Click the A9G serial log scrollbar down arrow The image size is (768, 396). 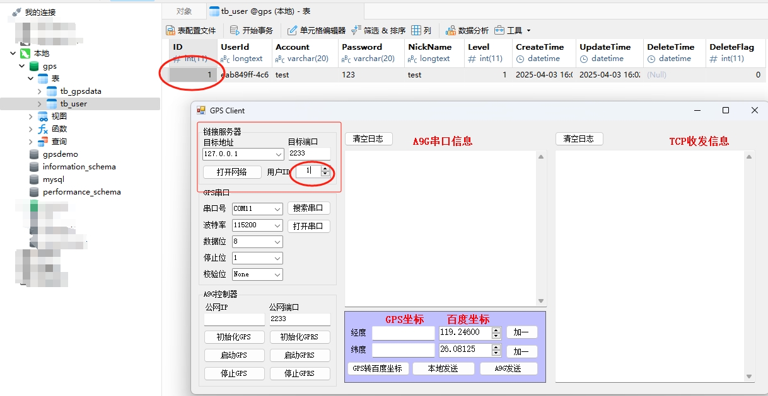[x=541, y=301]
